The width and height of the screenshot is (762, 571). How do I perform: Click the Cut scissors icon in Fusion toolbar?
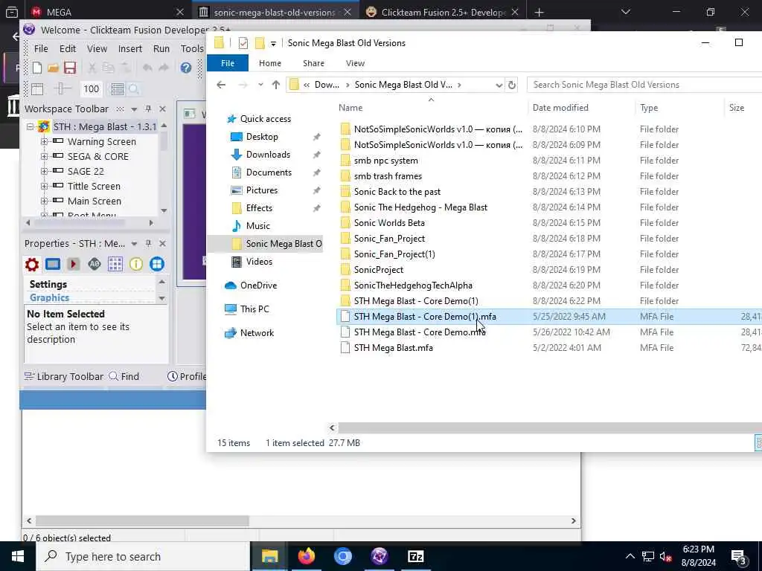[92, 68]
